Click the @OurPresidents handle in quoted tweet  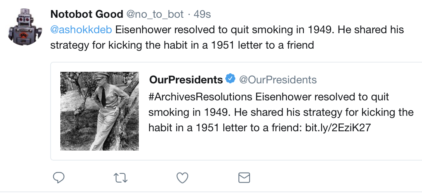tap(278, 80)
